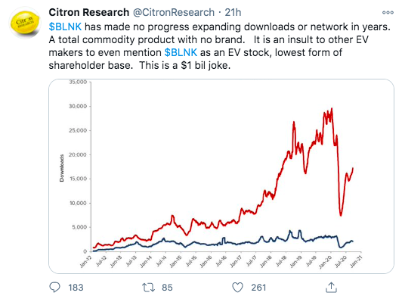Screen dimensions: 405x299
Task: Click the 261 likes count
Action: point(258,288)
